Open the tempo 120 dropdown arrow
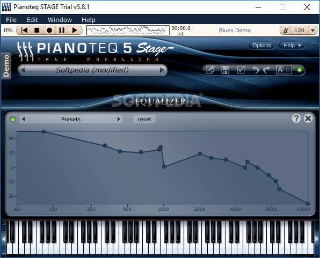 click(312, 31)
